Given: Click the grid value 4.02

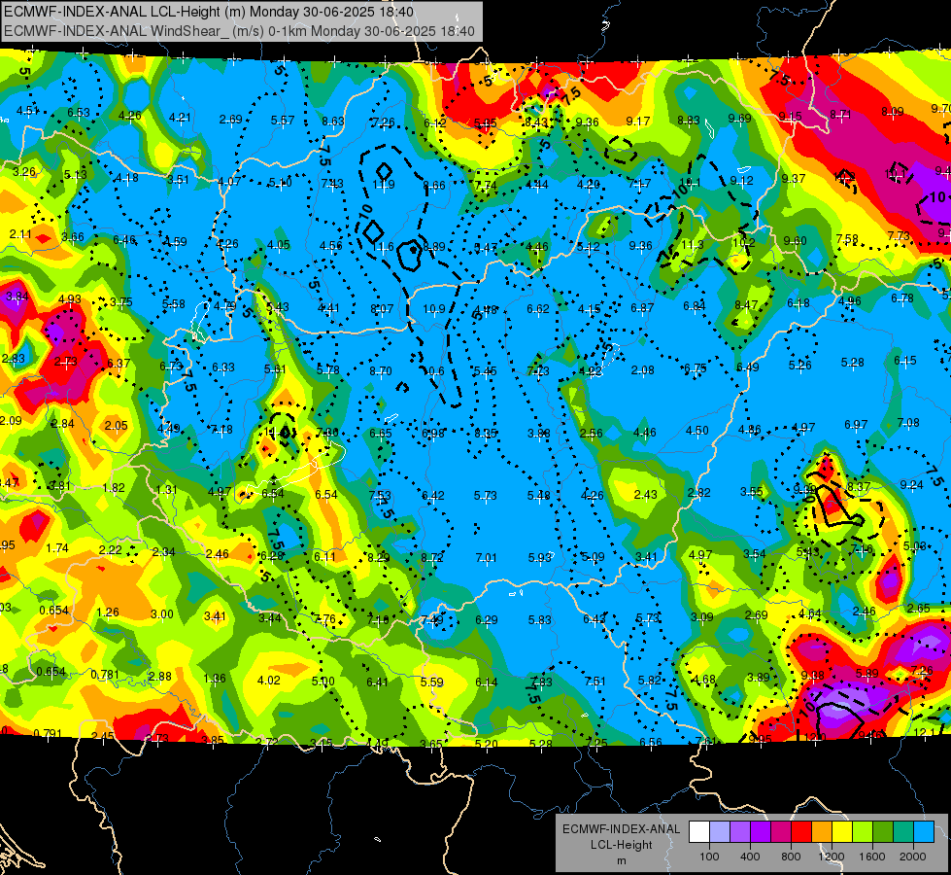Looking at the screenshot, I should pos(269,681).
